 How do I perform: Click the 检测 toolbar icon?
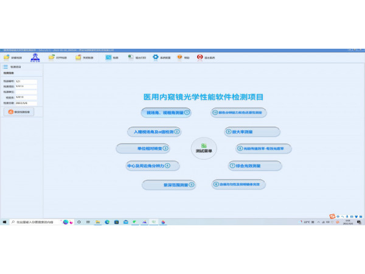click(x=108, y=58)
